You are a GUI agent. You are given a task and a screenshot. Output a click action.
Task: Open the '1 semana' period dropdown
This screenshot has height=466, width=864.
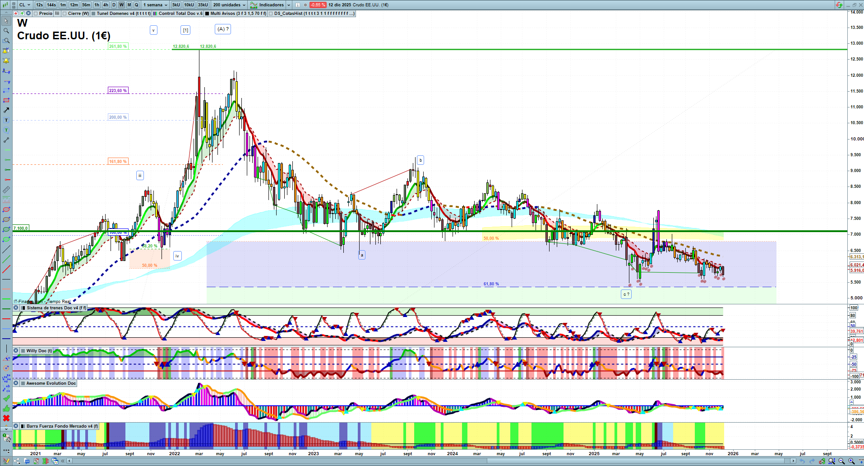(x=155, y=5)
